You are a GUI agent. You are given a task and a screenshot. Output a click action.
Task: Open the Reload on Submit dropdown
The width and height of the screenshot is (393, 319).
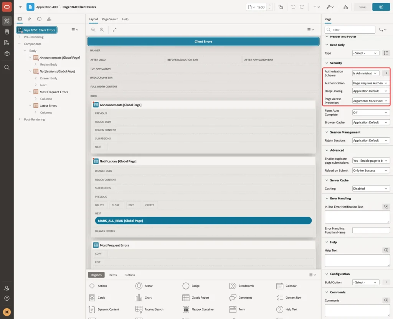371,170
